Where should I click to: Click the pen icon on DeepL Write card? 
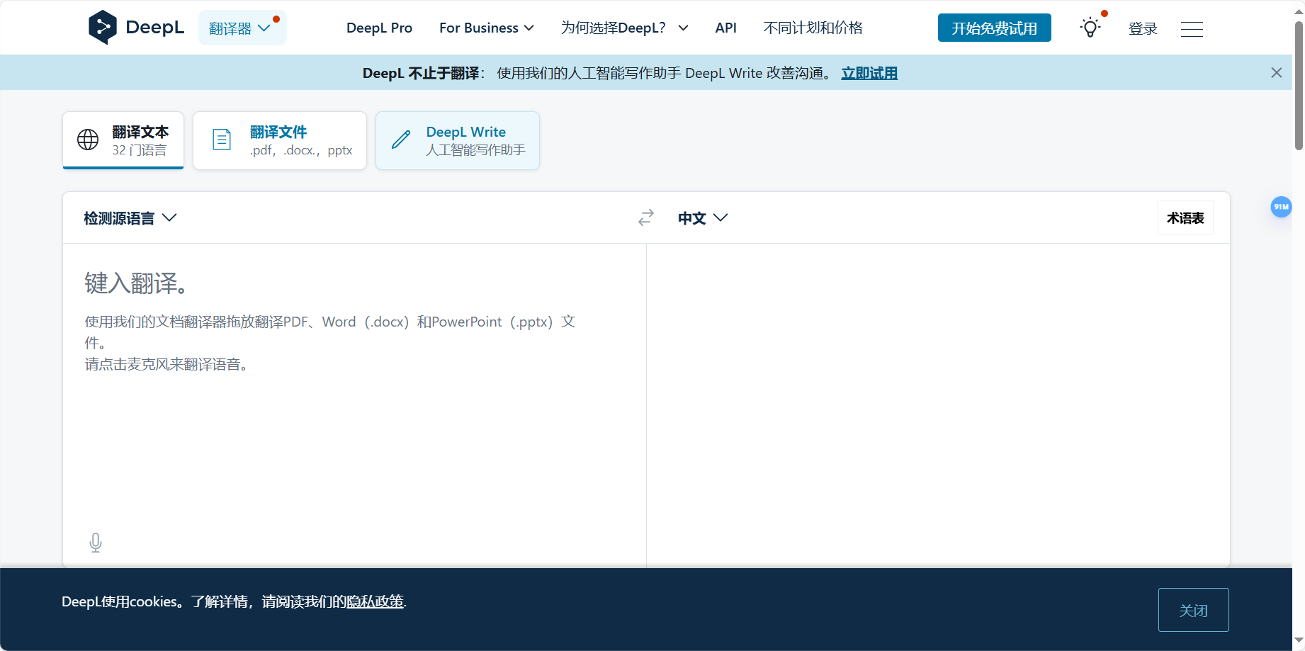point(402,140)
